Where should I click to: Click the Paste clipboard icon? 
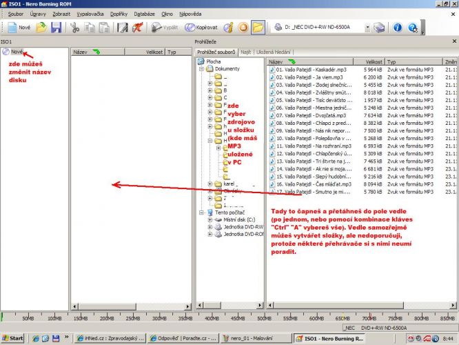[104, 28]
